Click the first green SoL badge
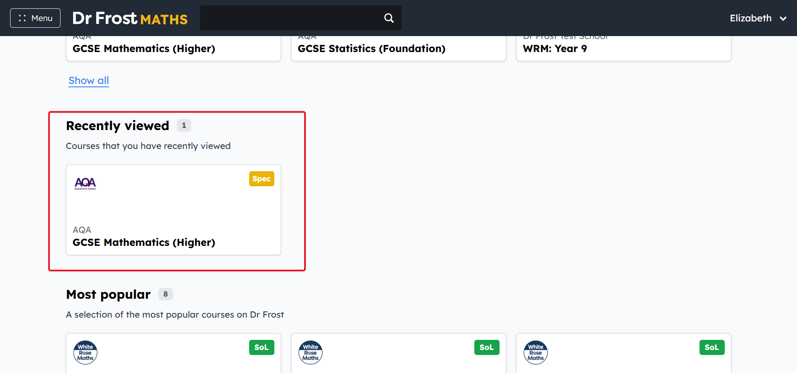The width and height of the screenshot is (797, 373). click(261, 347)
